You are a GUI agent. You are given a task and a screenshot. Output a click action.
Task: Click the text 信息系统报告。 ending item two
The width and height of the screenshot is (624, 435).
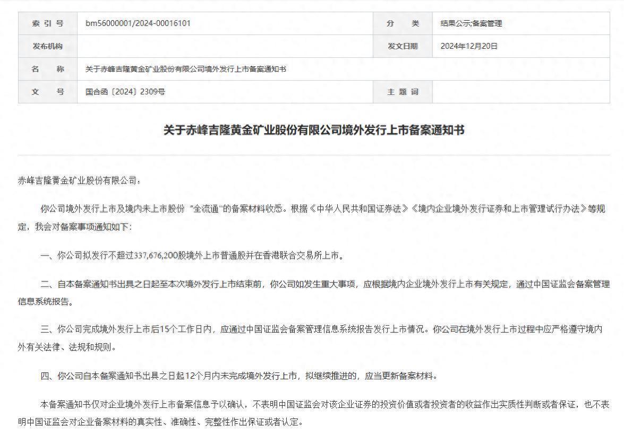click(x=46, y=302)
